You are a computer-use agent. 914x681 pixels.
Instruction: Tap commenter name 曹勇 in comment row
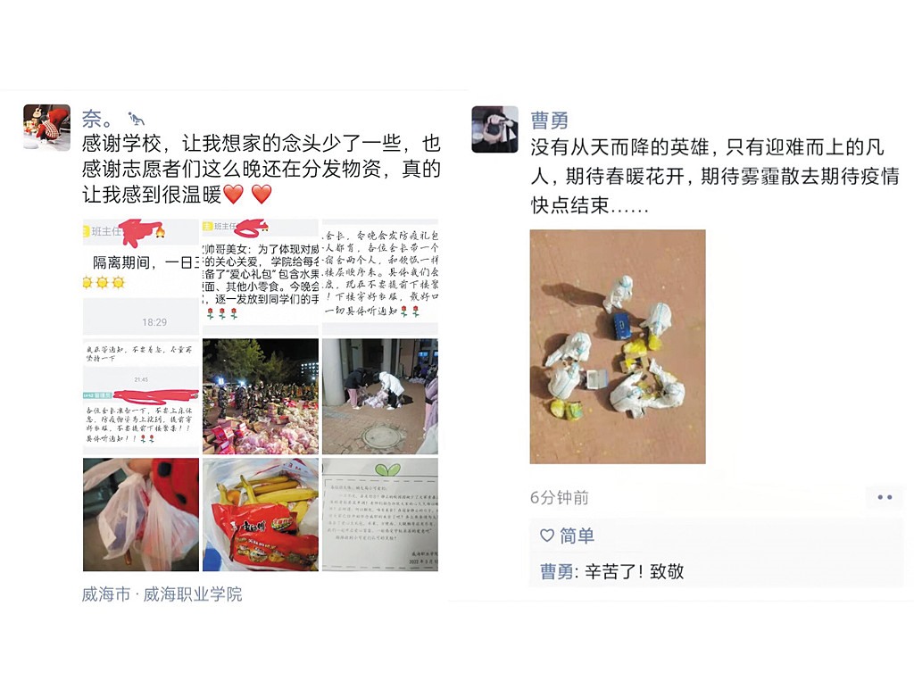(557, 571)
